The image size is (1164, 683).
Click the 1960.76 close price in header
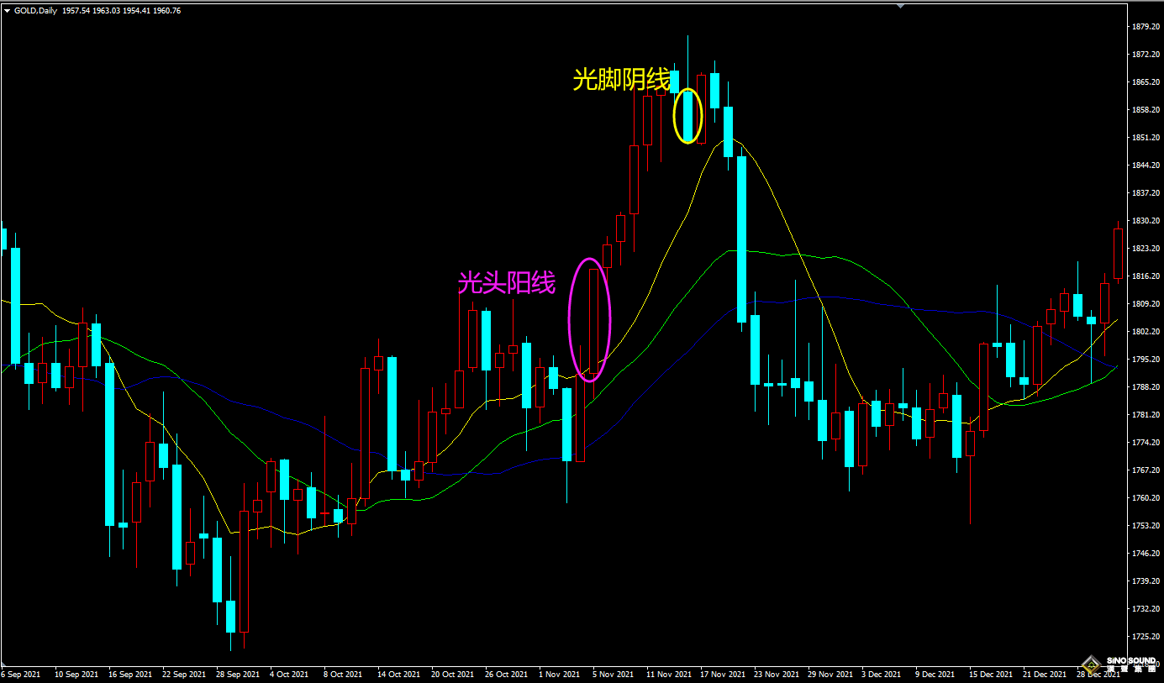[166, 11]
